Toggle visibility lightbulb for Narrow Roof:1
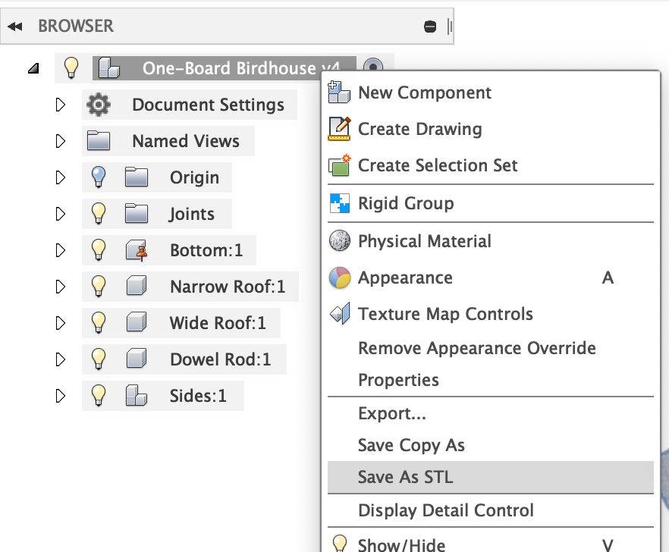 [99, 286]
